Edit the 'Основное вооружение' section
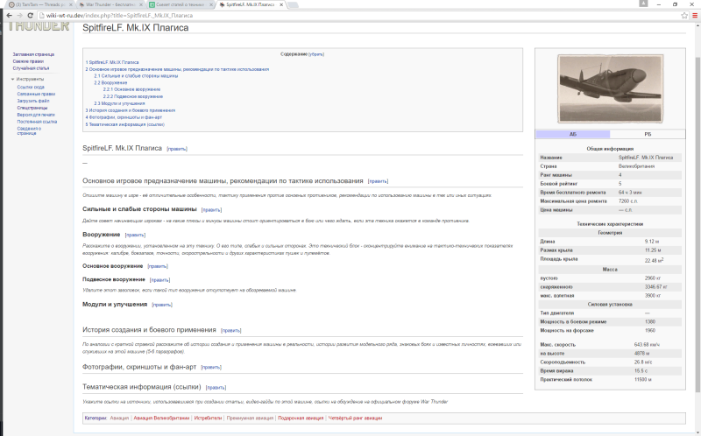The width and height of the screenshot is (701, 436). [x=158, y=266]
